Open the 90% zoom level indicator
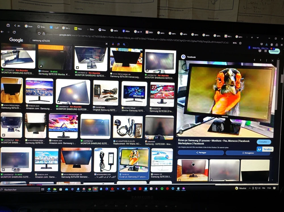The height and width of the screenshot is (212, 284). pyautogui.click(x=235, y=43)
